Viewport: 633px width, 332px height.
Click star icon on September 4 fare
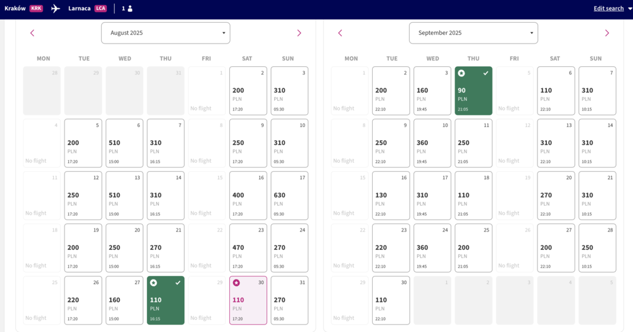461,73
